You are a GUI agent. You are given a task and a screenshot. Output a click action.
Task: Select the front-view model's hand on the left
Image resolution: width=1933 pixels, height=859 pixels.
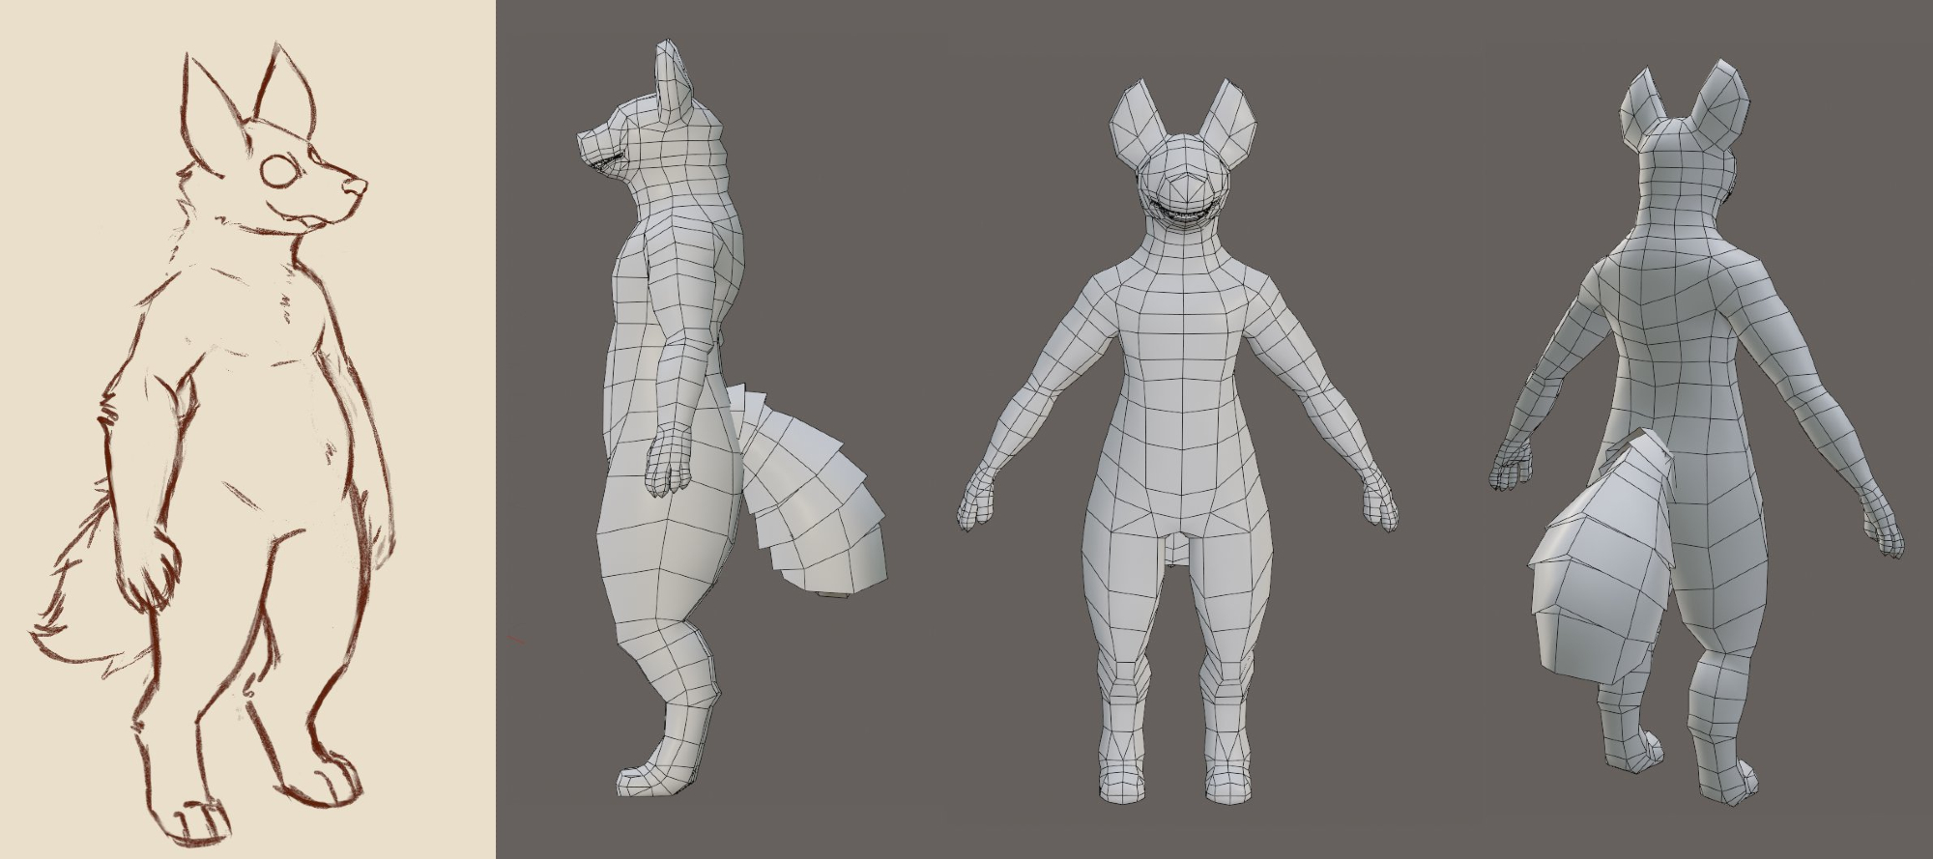976,504
